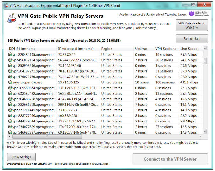This screenshot has height=171, width=215.
Task: Select IP 174.97.200.180 (cpe-174... cell
Action: point(78,127)
